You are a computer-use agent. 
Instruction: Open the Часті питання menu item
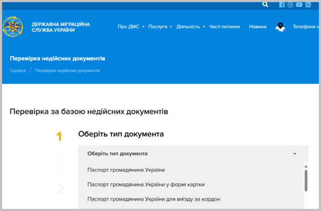tap(224, 27)
